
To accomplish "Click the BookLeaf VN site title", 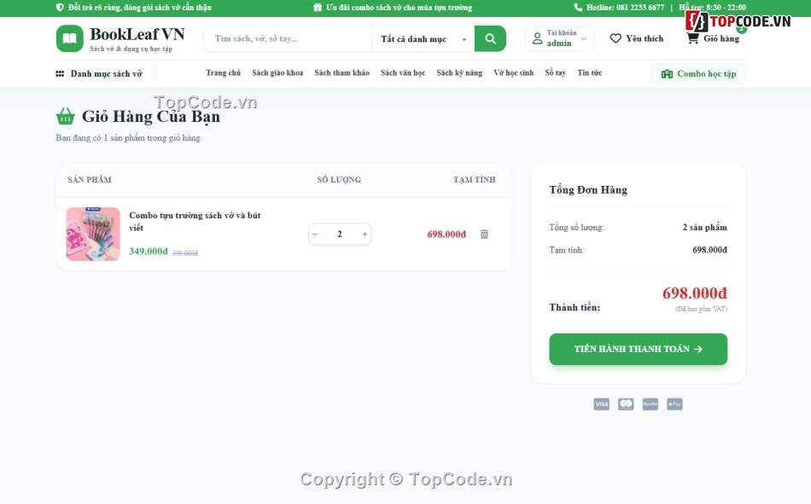I will [x=137, y=34].
